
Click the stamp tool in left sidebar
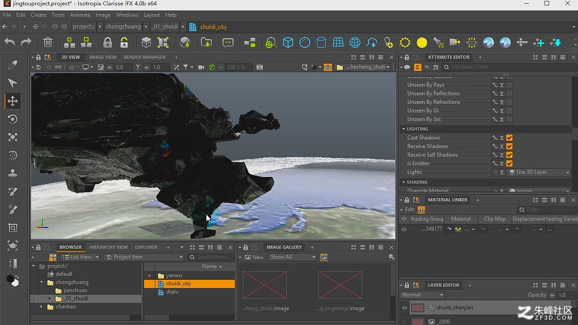tap(13, 173)
